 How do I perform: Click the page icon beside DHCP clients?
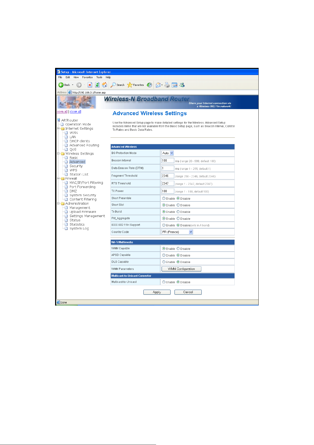(66, 141)
